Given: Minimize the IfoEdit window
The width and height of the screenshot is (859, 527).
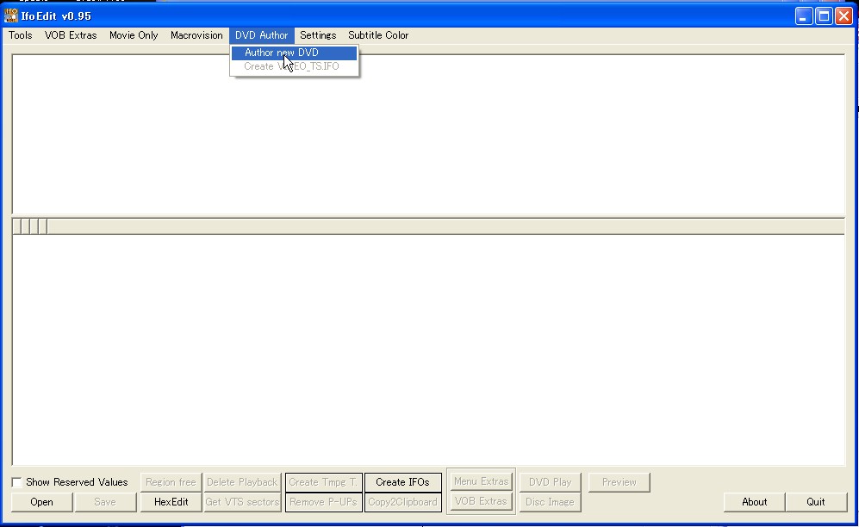Looking at the screenshot, I should [804, 15].
